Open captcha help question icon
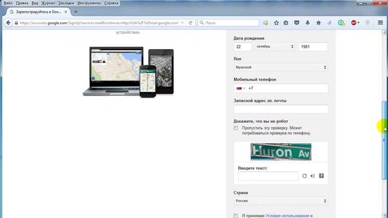This screenshot has height=218, width=388. [x=321, y=176]
